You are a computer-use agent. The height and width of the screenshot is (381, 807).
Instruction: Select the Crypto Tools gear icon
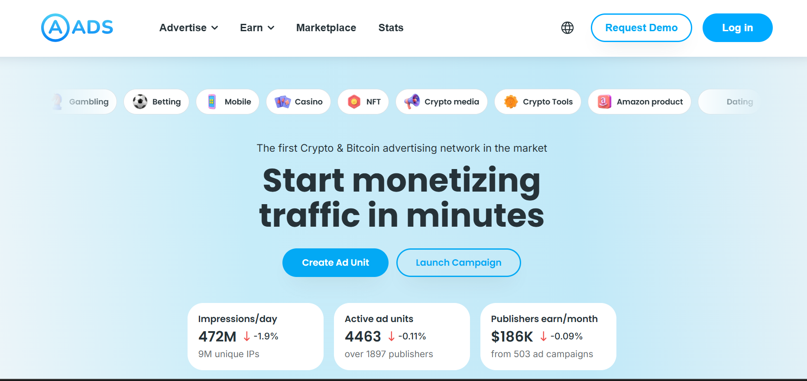pos(511,101)
